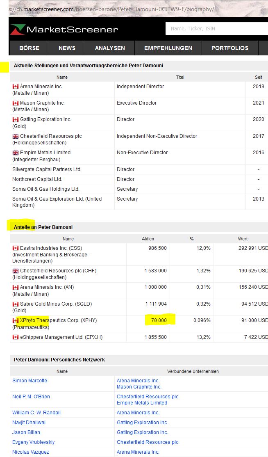Switch to the ANALYSEN tab
The height and width of the screenshot is (457, 268).
tap(109, 48)
